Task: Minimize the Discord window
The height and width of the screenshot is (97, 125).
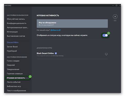Action: point(113,5)
